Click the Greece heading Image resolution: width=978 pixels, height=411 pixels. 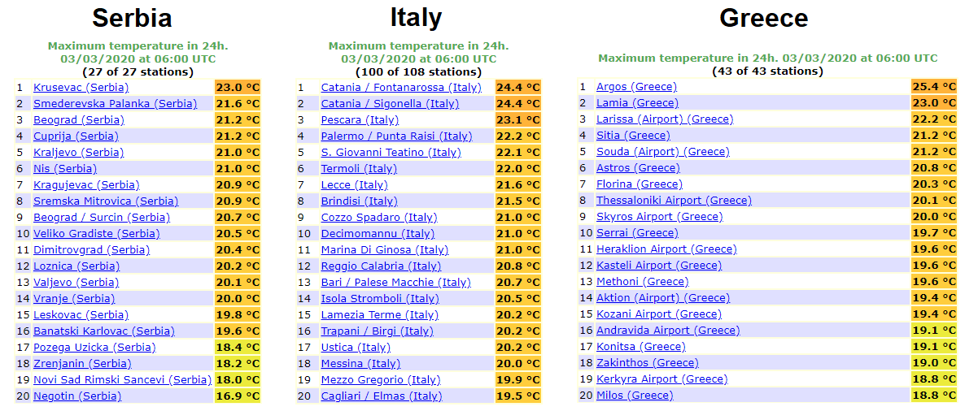[x=763, y=18]
